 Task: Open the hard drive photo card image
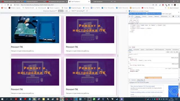coord(35,30)
